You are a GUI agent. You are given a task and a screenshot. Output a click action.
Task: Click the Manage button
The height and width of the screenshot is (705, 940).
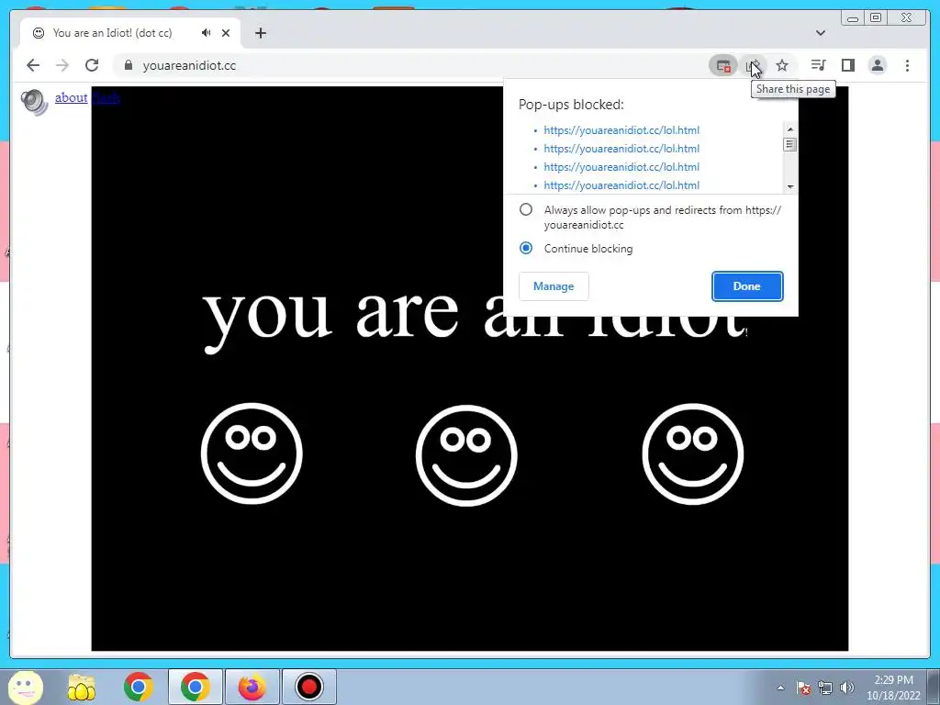click(x=554, y=286)
